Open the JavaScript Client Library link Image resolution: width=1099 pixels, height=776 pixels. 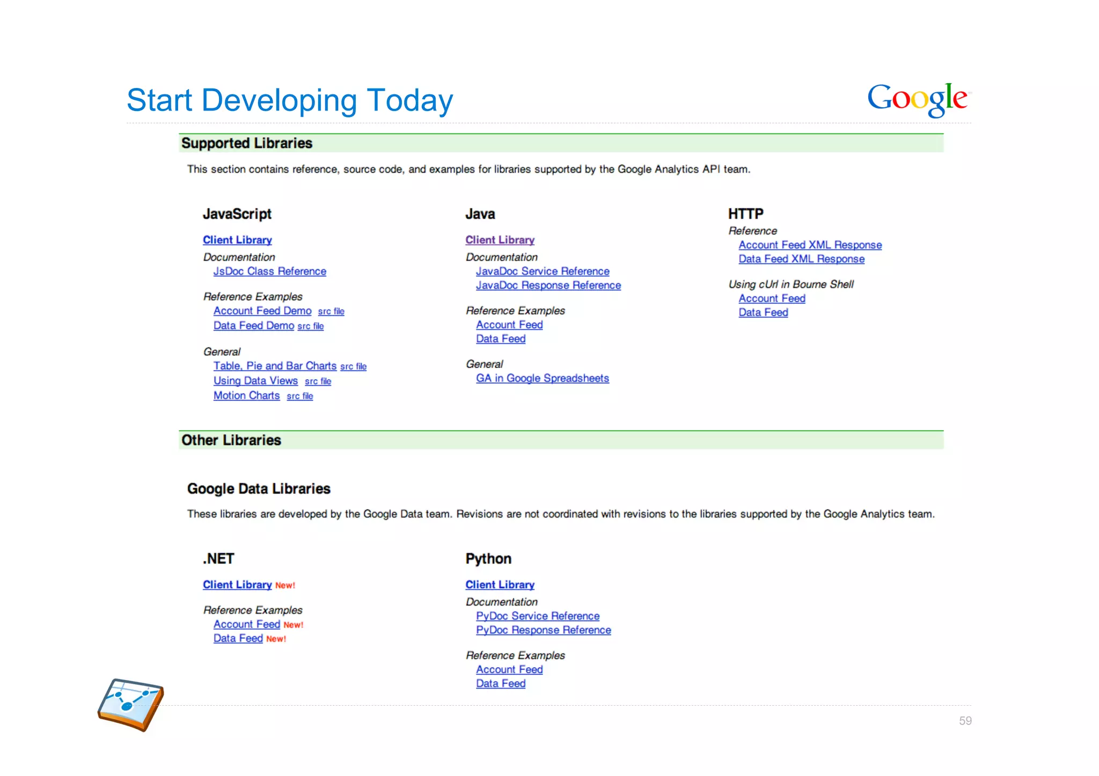(237, 240)
